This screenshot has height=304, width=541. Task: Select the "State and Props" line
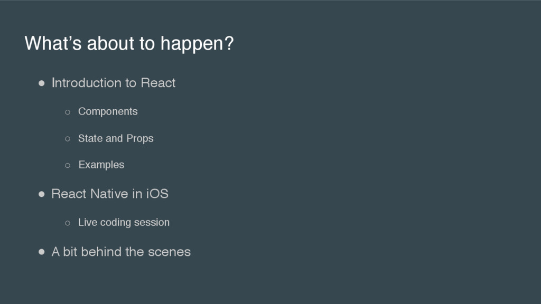[116, 139]
